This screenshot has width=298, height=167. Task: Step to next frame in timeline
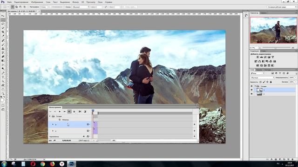pos(64,111)
